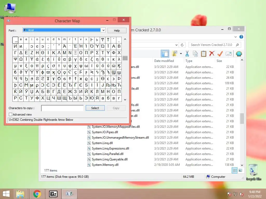Click the orange checkmark Properties icon in Explorer
266x199 pixels.
click(220, 54)
